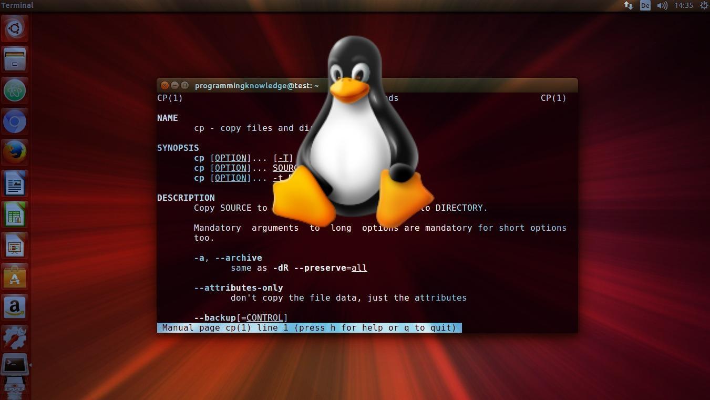Click the Terminal title in top panel
The width and height of the screenshot is (710, 400).
point(17,5)
